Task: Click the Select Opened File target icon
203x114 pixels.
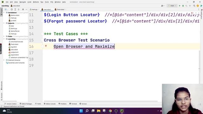Action: click(12, 9)
